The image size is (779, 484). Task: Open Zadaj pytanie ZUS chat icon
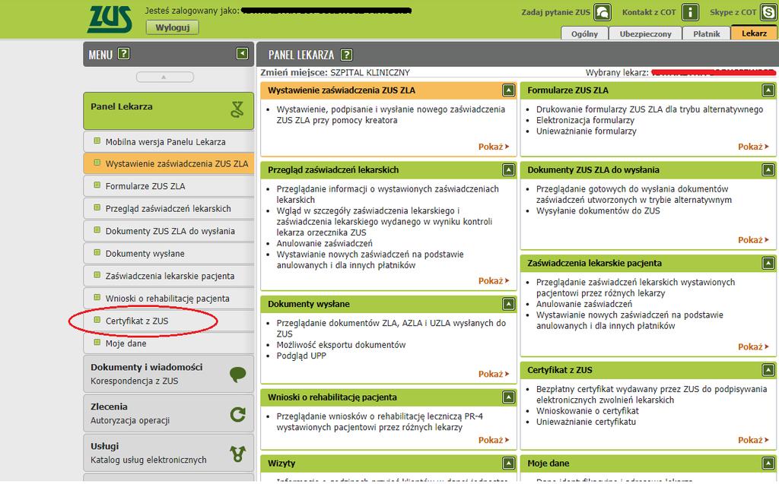(603, 12)
